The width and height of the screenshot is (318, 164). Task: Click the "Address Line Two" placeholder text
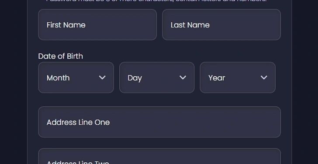coord(78,162)
